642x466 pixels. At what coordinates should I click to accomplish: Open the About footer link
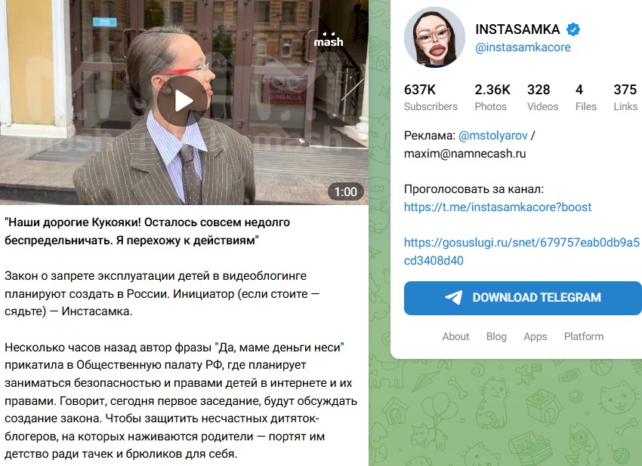[455, 336]
